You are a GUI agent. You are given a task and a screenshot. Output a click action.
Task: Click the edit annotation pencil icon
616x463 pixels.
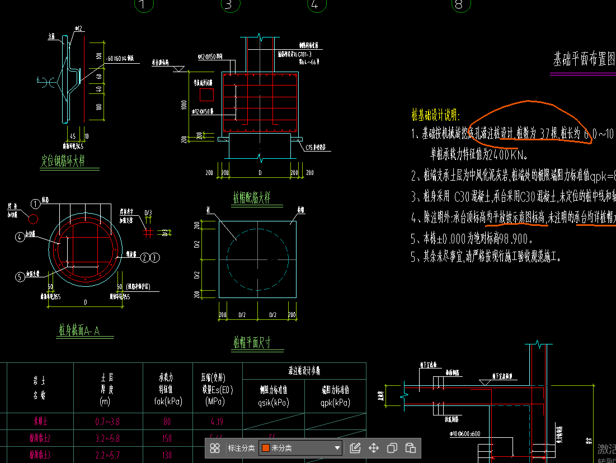pyautogui.click(x=355, y=448)
